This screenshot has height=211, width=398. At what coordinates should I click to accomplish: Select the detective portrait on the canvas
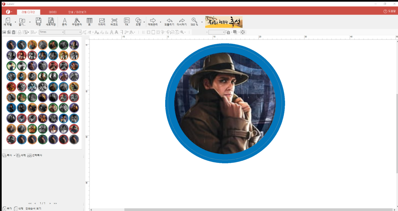[225, 103]
